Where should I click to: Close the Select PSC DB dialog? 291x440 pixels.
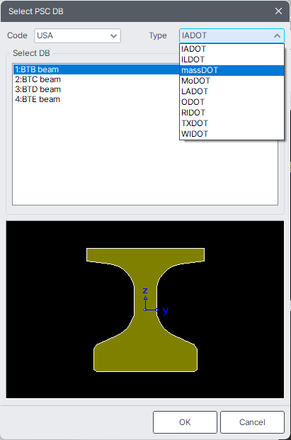(x=278, y=11)
